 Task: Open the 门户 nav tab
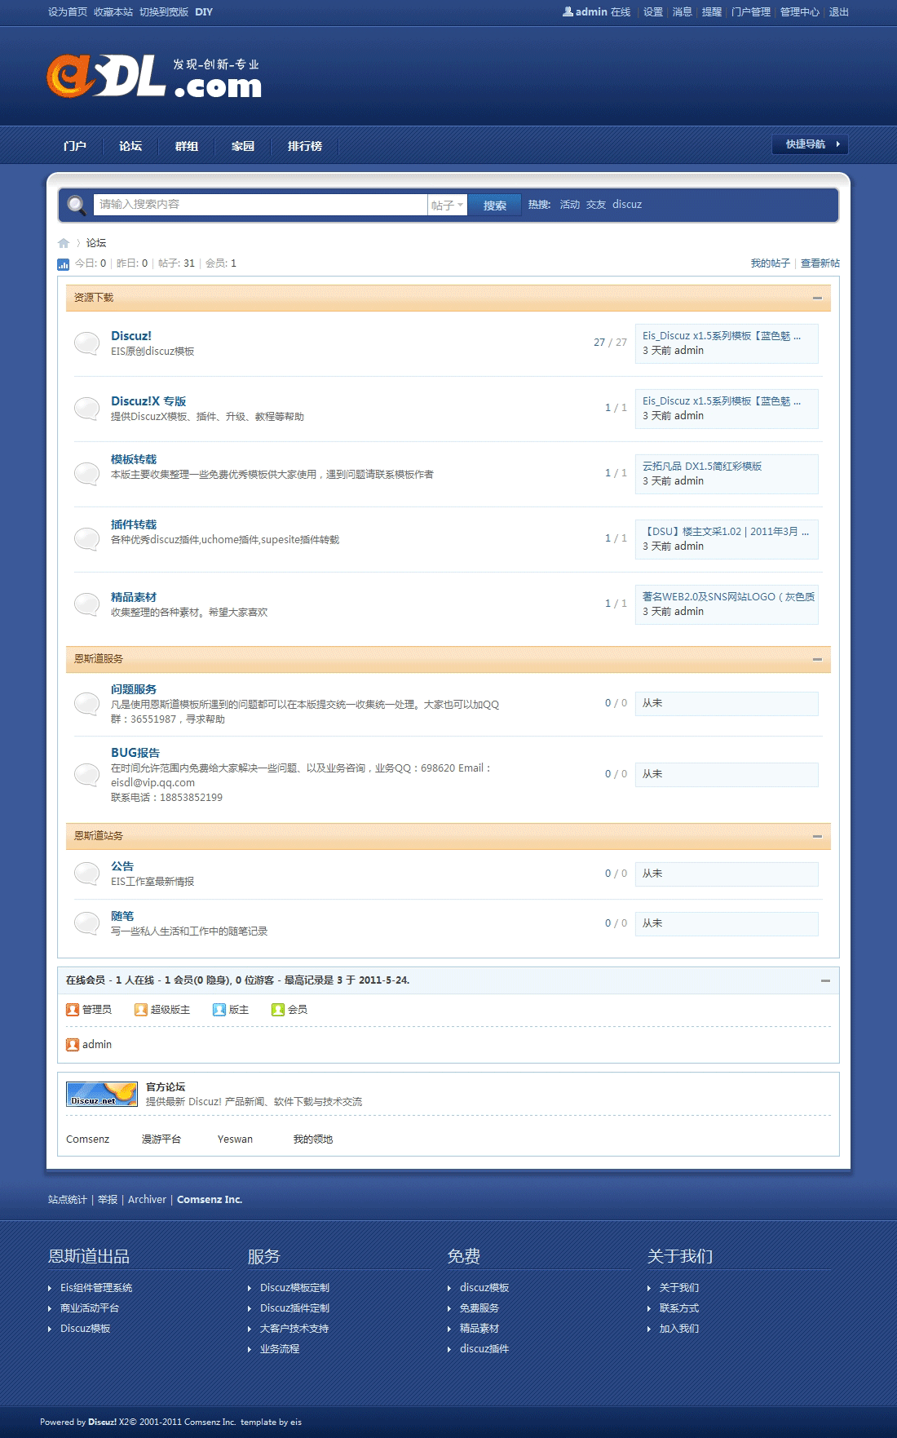coord(75,146)
